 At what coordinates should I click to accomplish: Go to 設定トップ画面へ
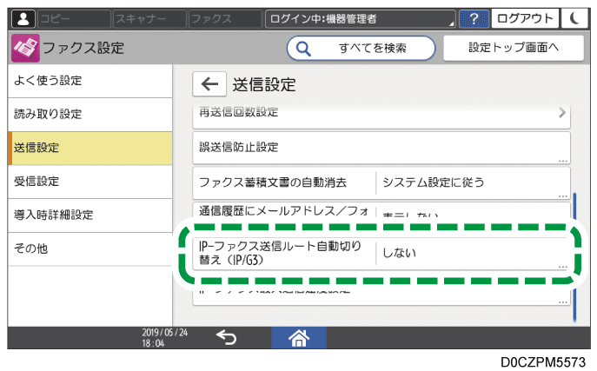(514, 48)
